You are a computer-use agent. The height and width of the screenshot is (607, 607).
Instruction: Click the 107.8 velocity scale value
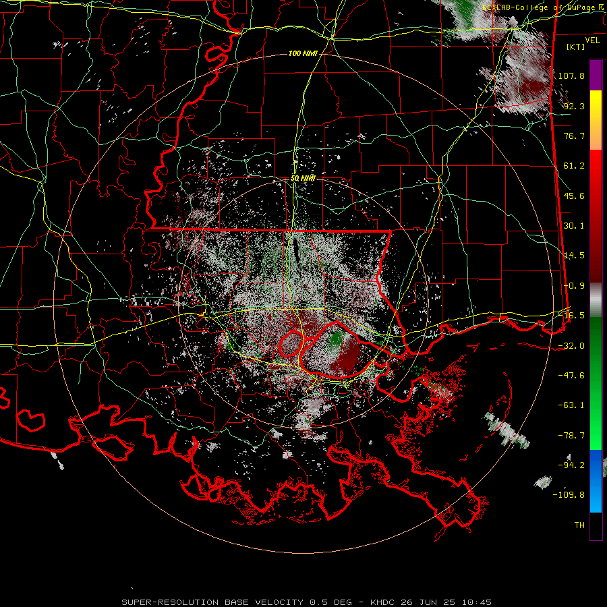(x=571, y=76)
